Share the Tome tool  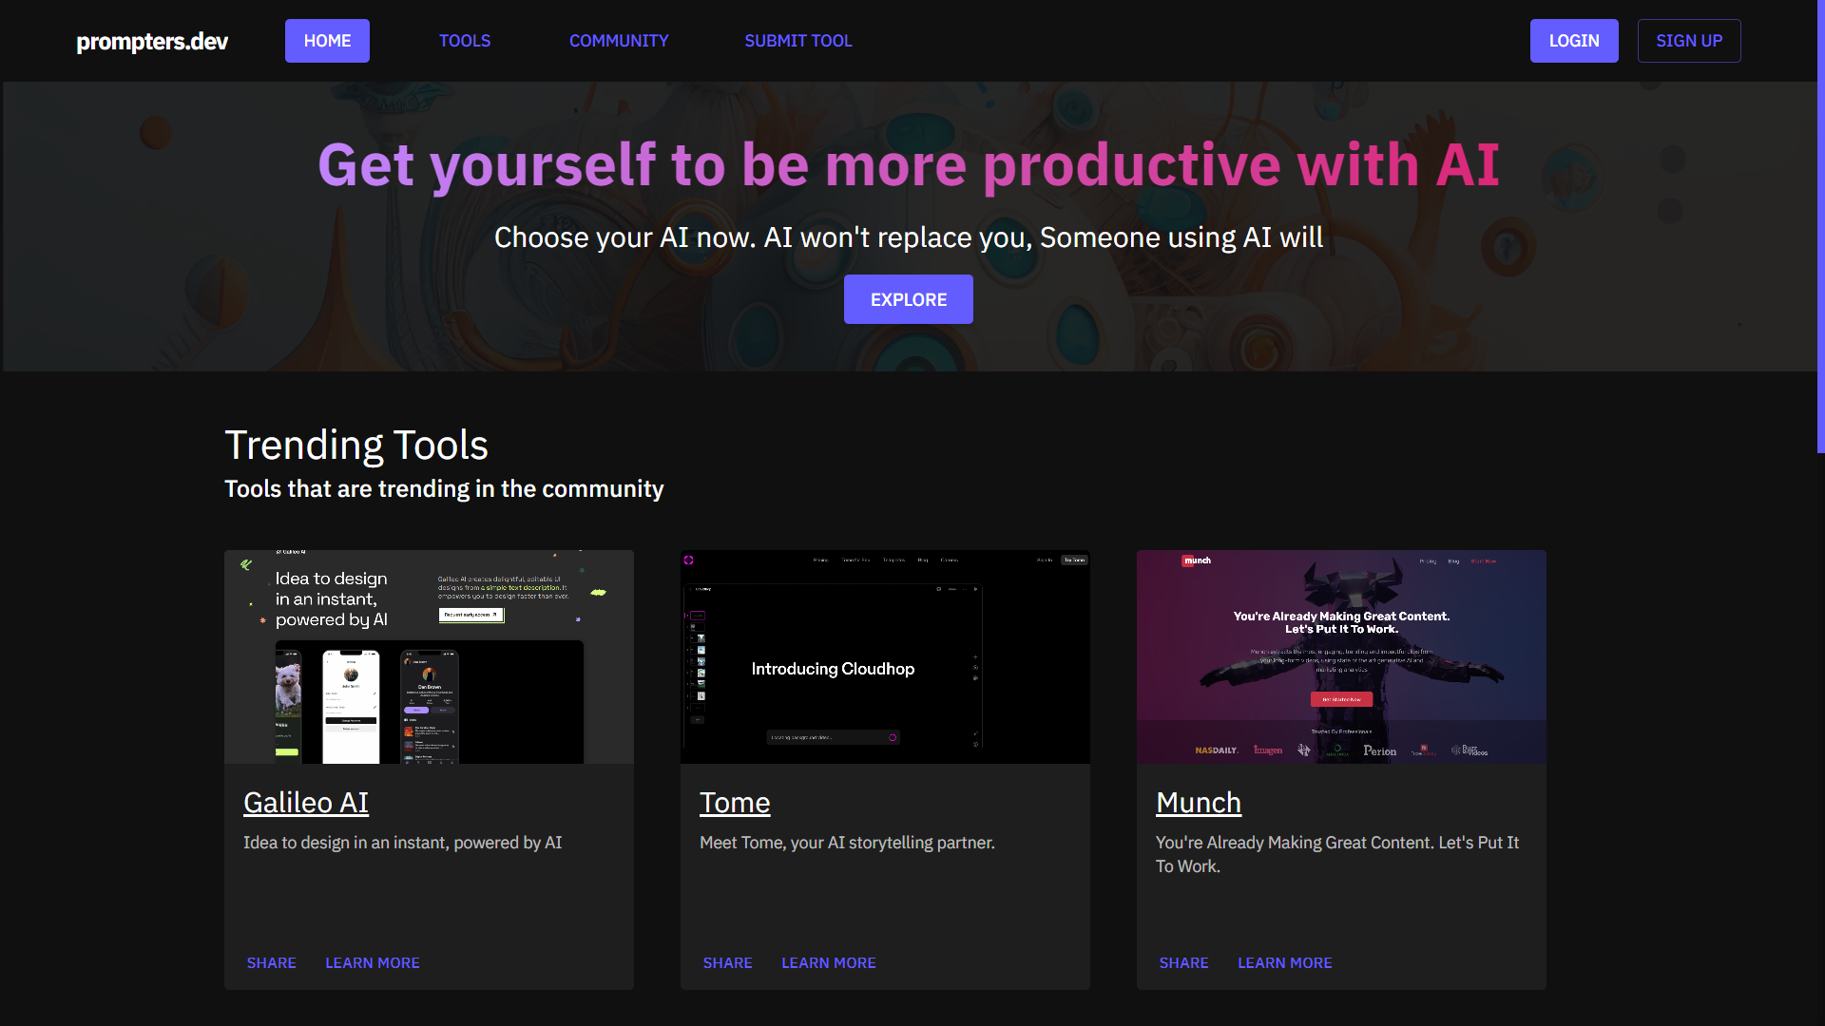coord(728,962)
